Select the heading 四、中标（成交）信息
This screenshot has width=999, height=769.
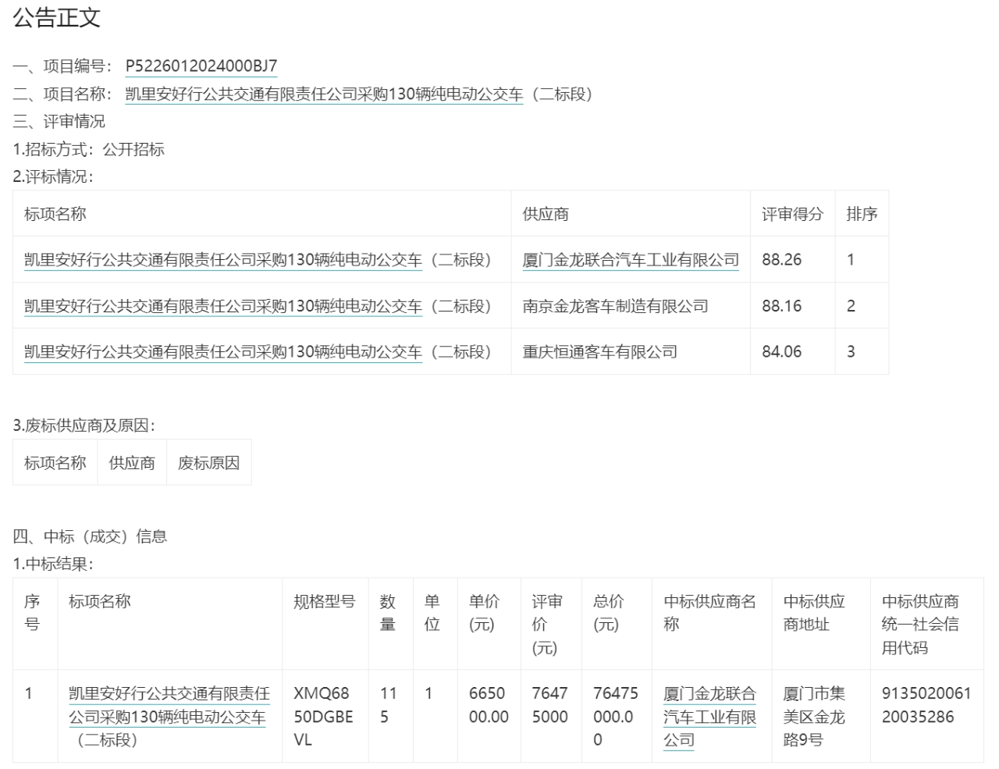[90, 536]
